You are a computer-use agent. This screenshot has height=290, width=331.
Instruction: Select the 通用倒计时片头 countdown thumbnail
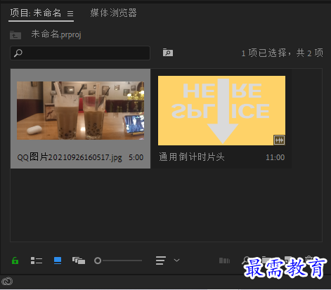[x=221, y=110]
